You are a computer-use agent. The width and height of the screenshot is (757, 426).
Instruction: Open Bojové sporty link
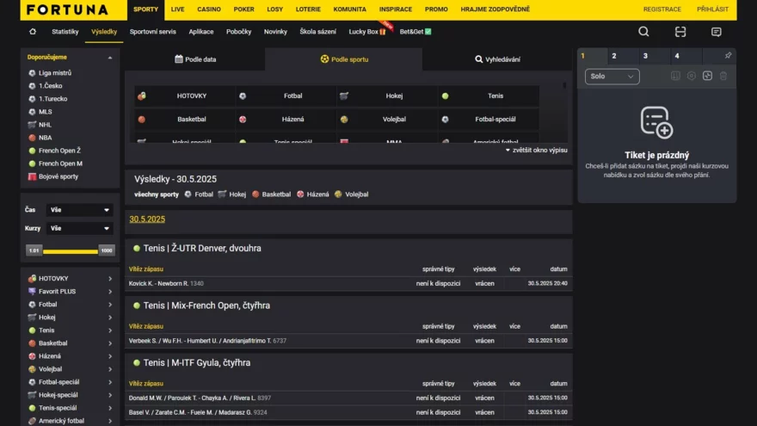tap(58, 176)
